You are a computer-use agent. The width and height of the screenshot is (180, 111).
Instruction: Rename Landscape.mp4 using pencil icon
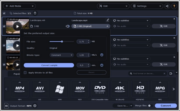(107, 20)
